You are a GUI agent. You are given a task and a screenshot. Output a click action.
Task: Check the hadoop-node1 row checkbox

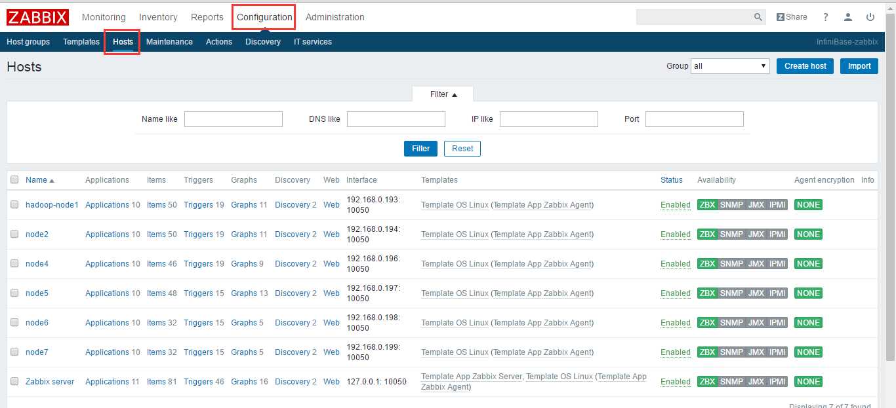tap(14, 204)
